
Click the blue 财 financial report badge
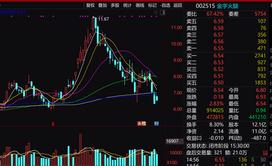pyautogui.click(x=156, y=123)
